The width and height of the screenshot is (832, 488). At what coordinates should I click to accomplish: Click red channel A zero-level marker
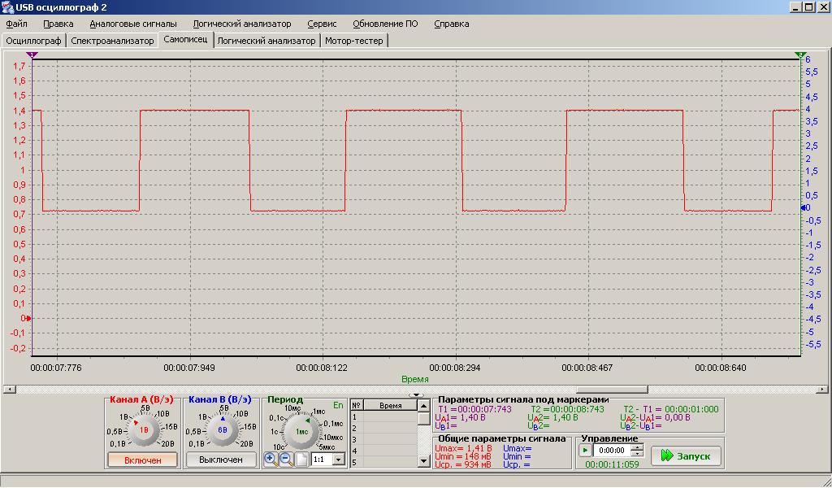[28, 318]
